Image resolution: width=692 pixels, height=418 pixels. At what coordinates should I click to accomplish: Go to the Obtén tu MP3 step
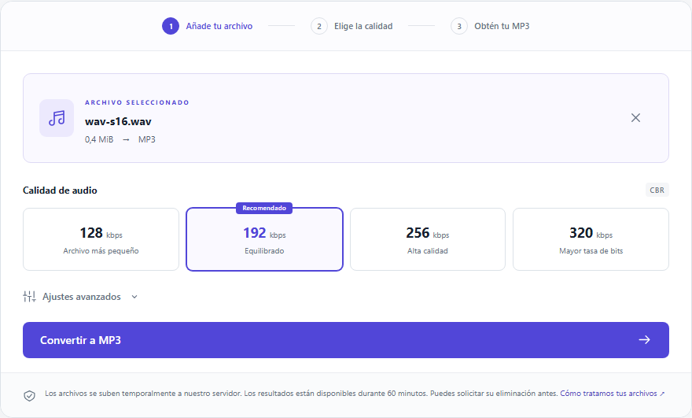pos(502,26)
